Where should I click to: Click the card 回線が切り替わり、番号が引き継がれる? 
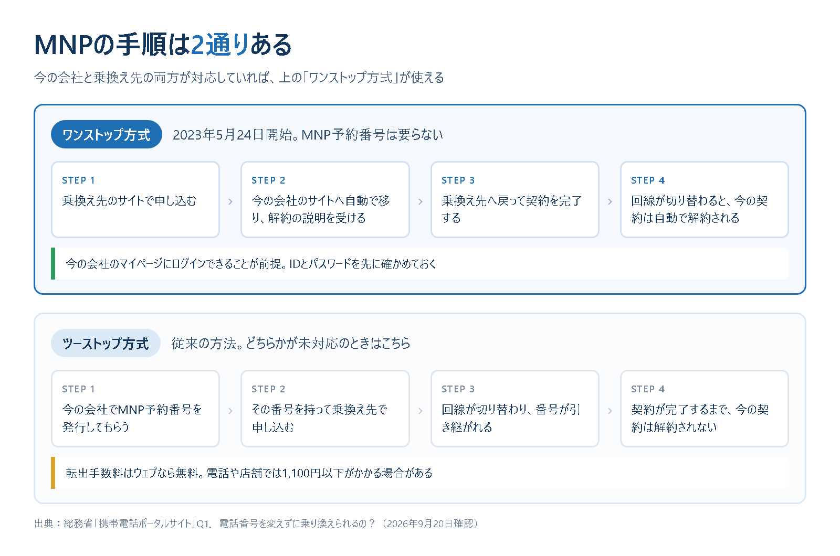click(515, 409)
